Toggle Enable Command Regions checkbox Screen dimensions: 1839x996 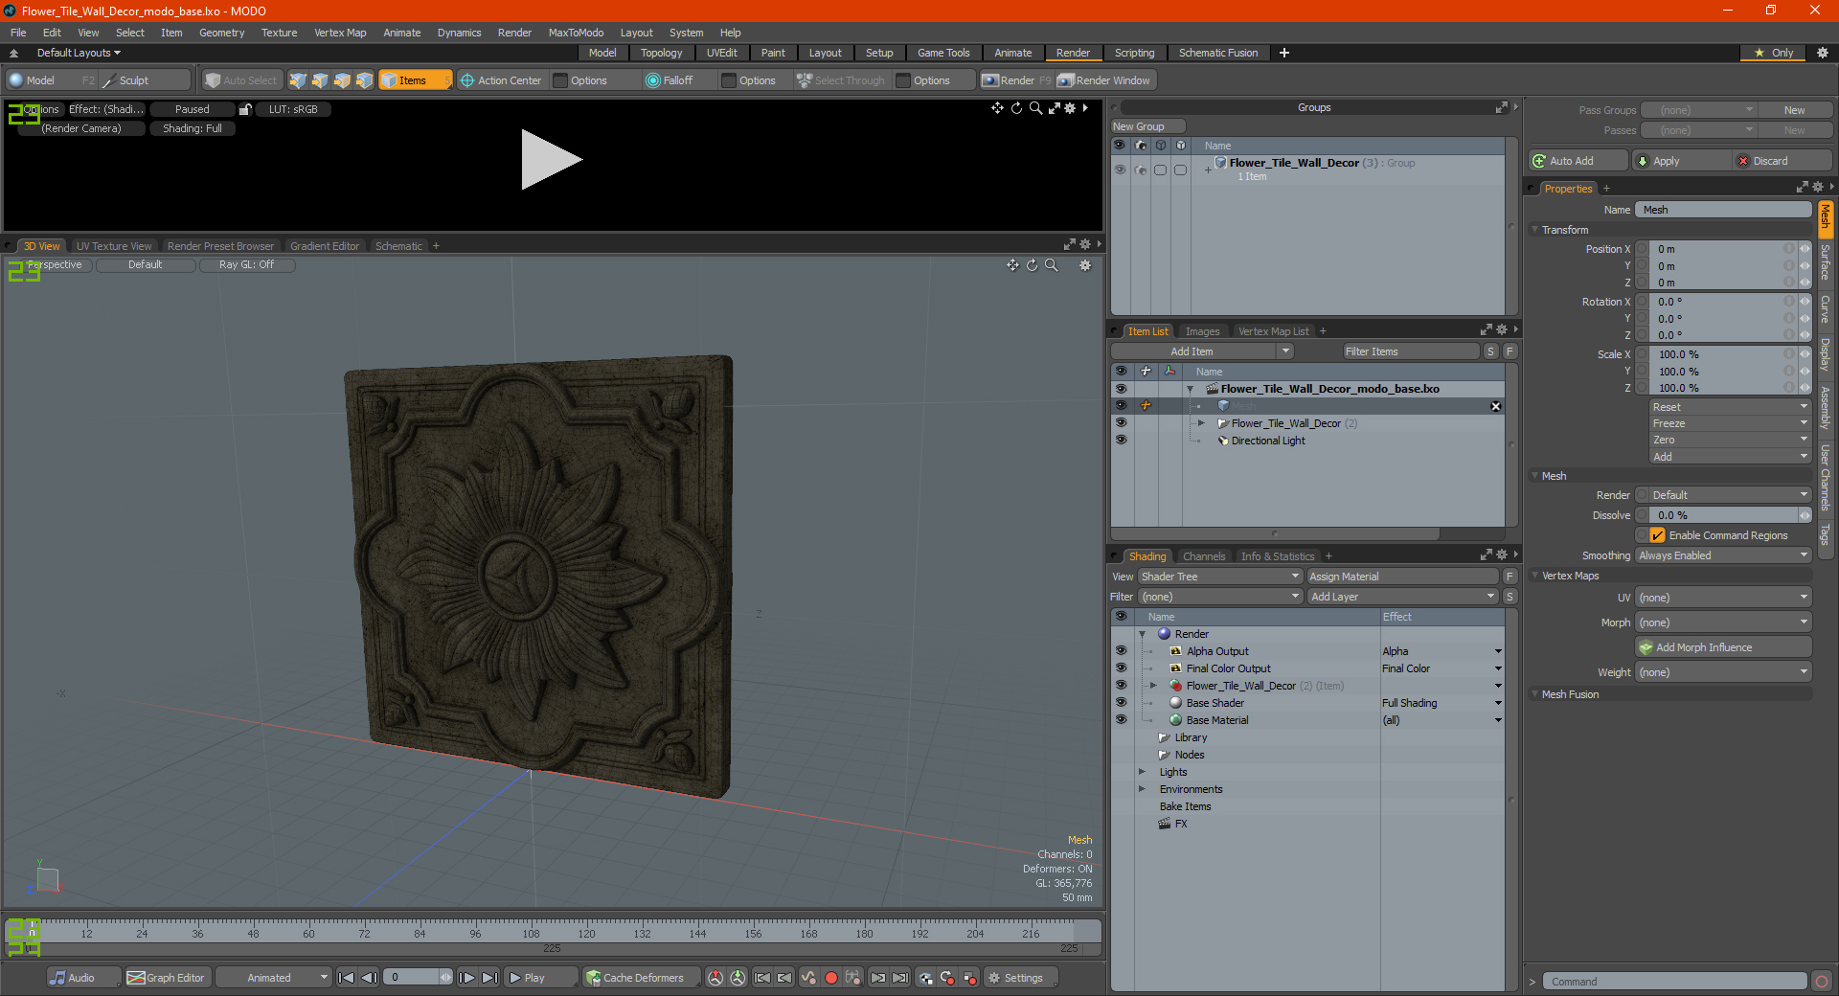pos(1658,535)
